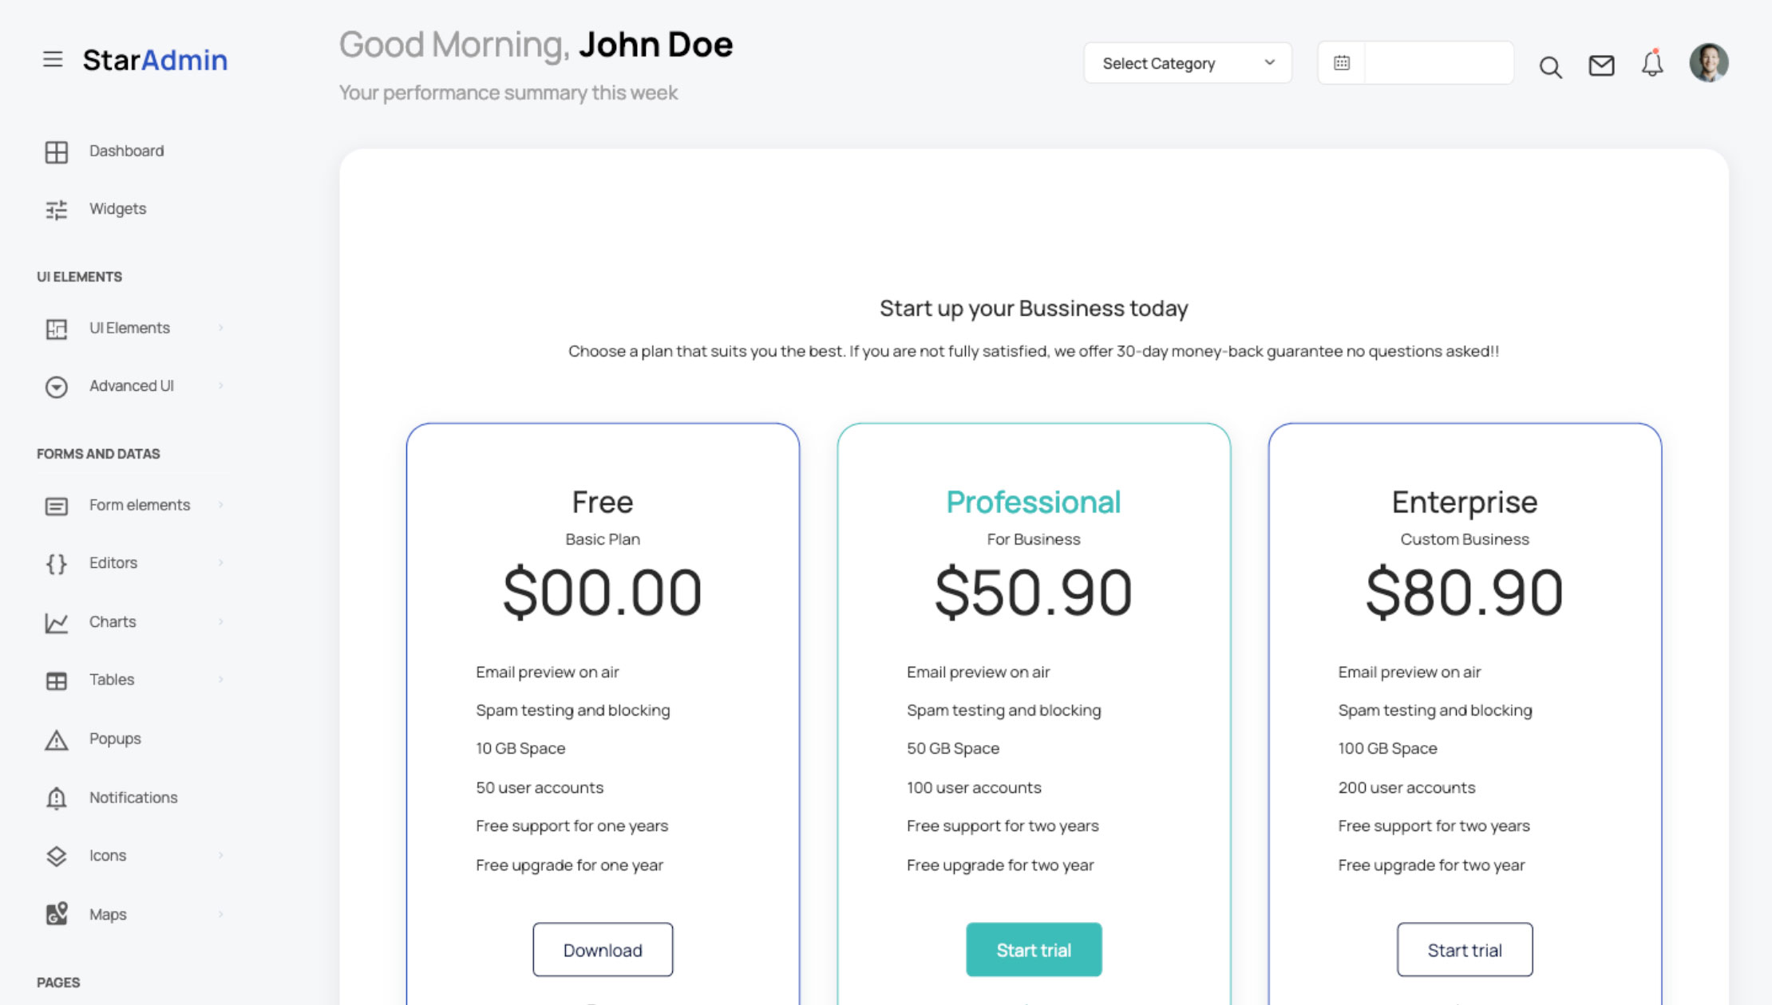1772x1005 pixels.
Task: Open search with the magnifier icon
Action: [1550, 67]
